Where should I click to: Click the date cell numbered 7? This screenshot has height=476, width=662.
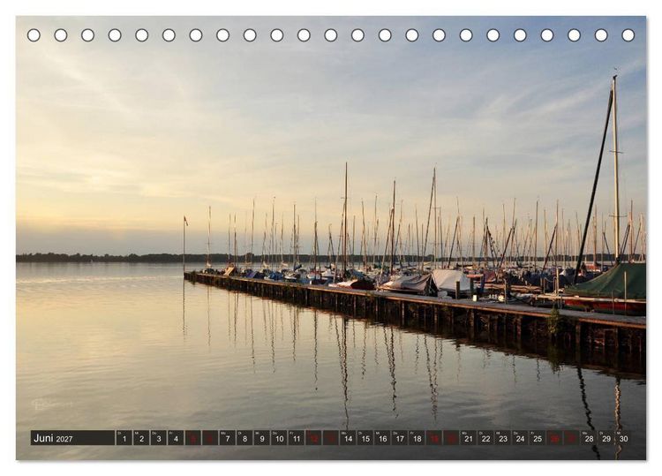pos(227,438)
